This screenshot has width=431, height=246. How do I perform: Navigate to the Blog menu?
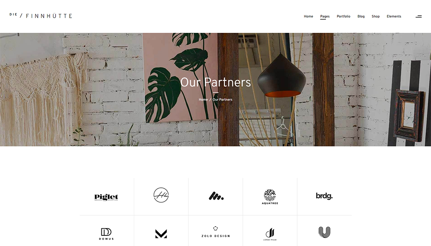pos(361,16)
